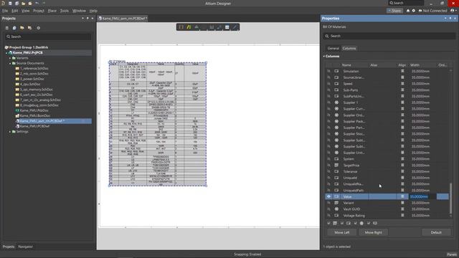Click the Properties panel search field
This screenshot has height=258, width=459.
(x=389, y=36)
